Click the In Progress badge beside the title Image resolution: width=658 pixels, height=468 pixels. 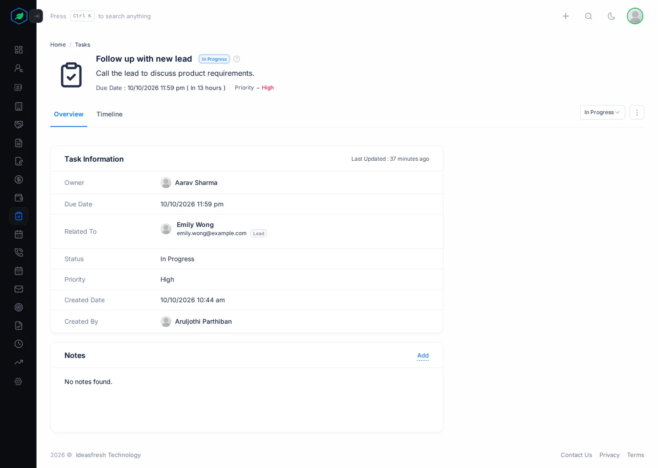[214, 59]
